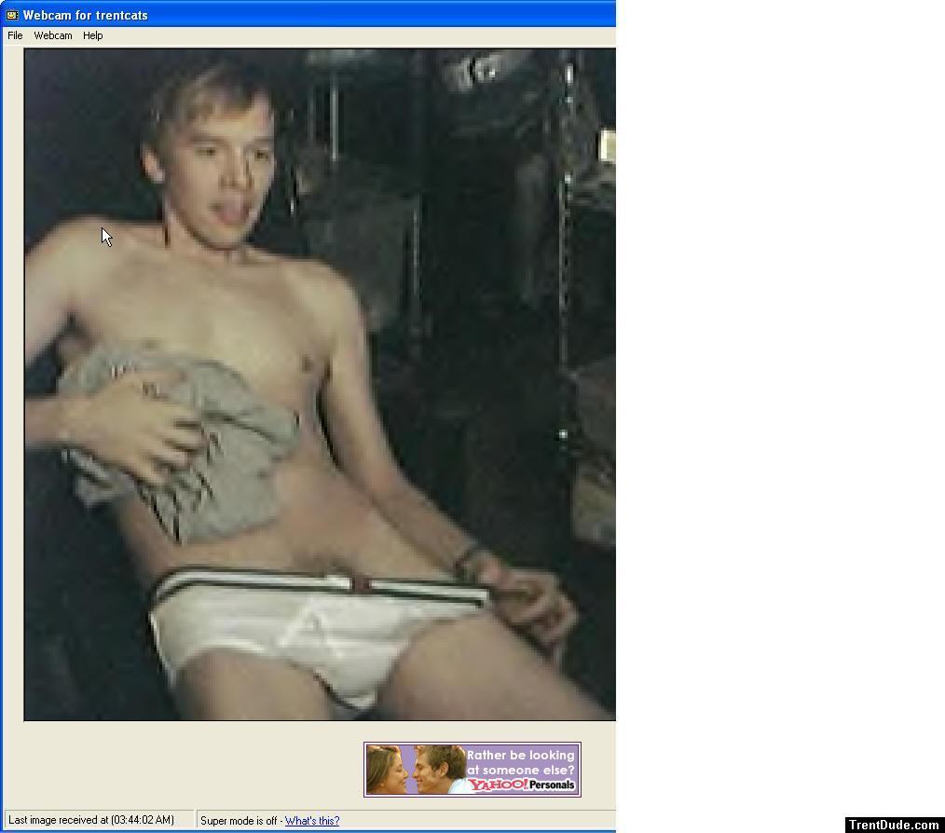
Task: Click the couple photo in the ad banner
Action: click(415, 770)
